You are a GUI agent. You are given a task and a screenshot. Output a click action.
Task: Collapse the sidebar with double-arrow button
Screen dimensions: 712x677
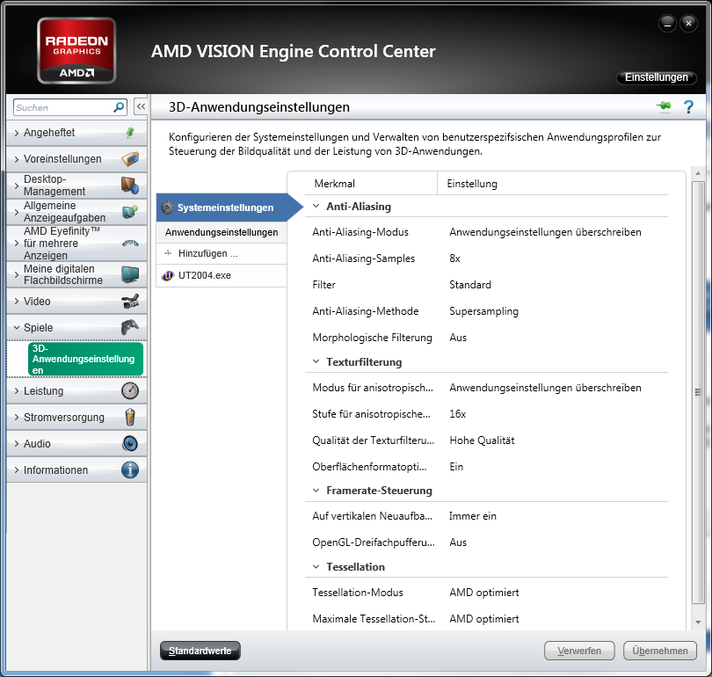(141, 106)
